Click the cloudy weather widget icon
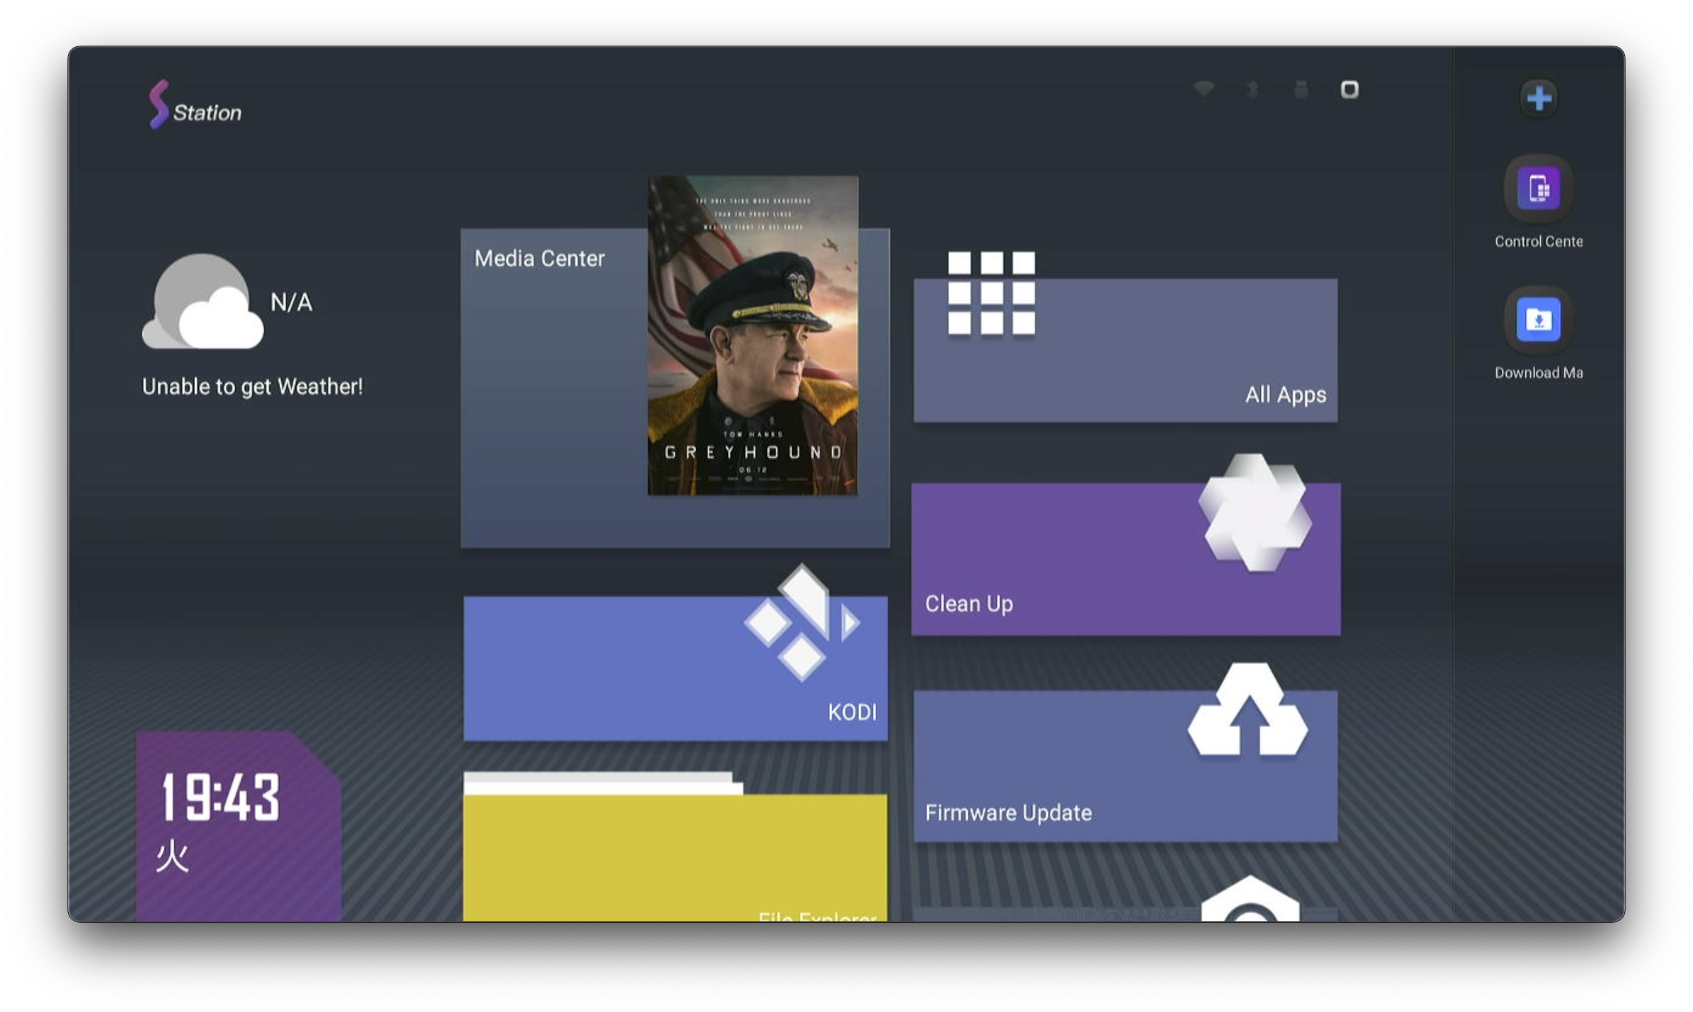1693x1012 pixels. [x=203, y=302]
